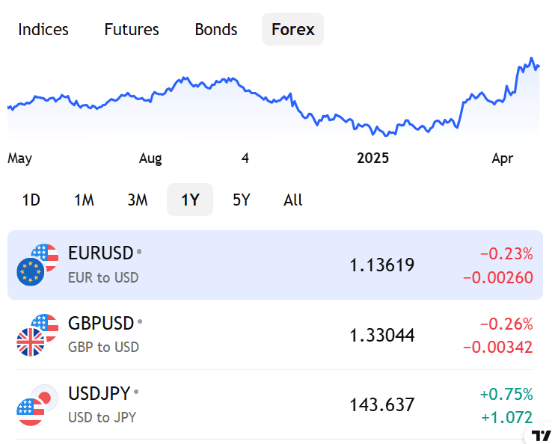This screenshot has width=552, height=444.
Task: Open the EURUSD symbol name link
Action: (x=100, y=253)
